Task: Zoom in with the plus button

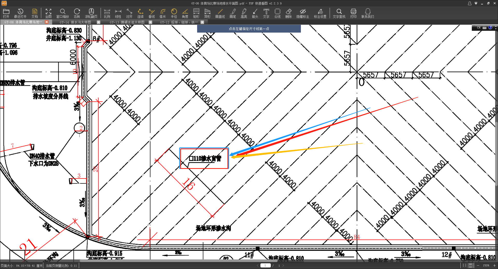Action: point(494,265)
